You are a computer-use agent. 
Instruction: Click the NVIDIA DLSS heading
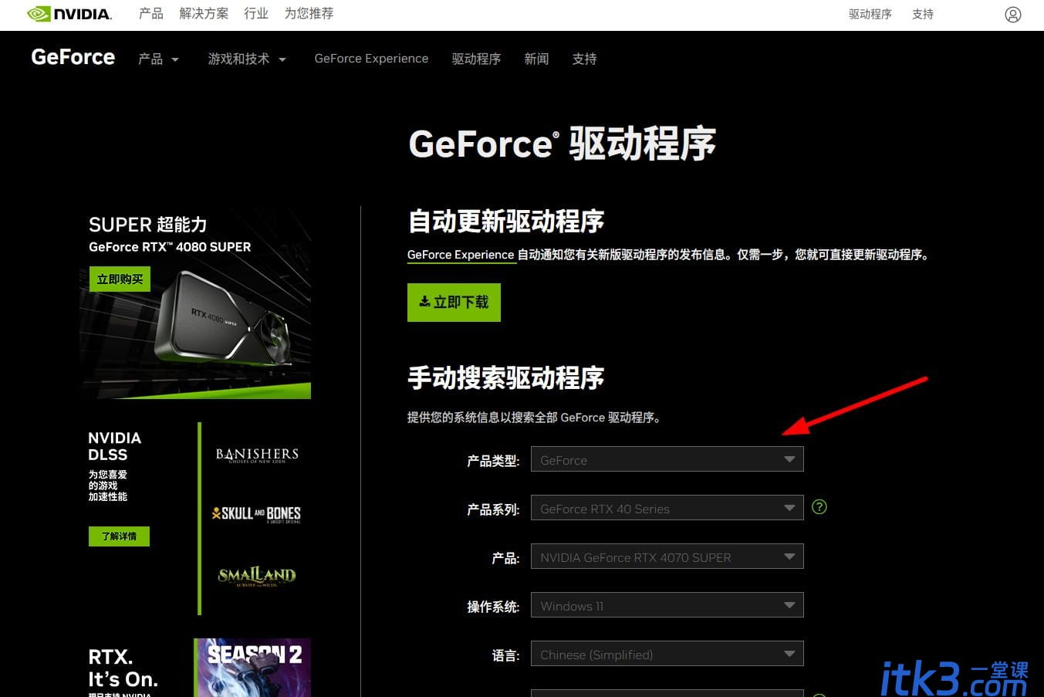point(115,446)
